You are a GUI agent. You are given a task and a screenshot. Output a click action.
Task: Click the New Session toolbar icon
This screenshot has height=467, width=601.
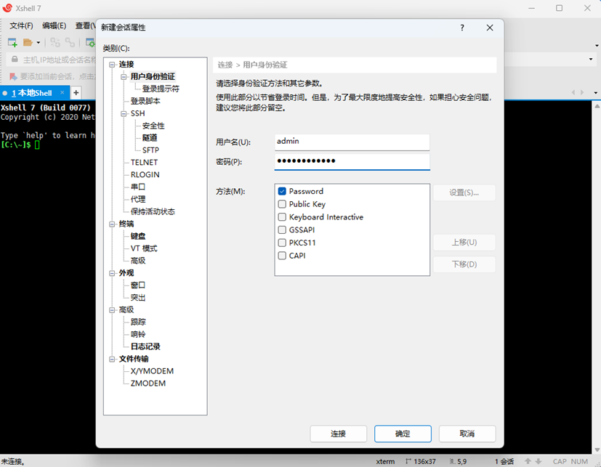(12, 43)
